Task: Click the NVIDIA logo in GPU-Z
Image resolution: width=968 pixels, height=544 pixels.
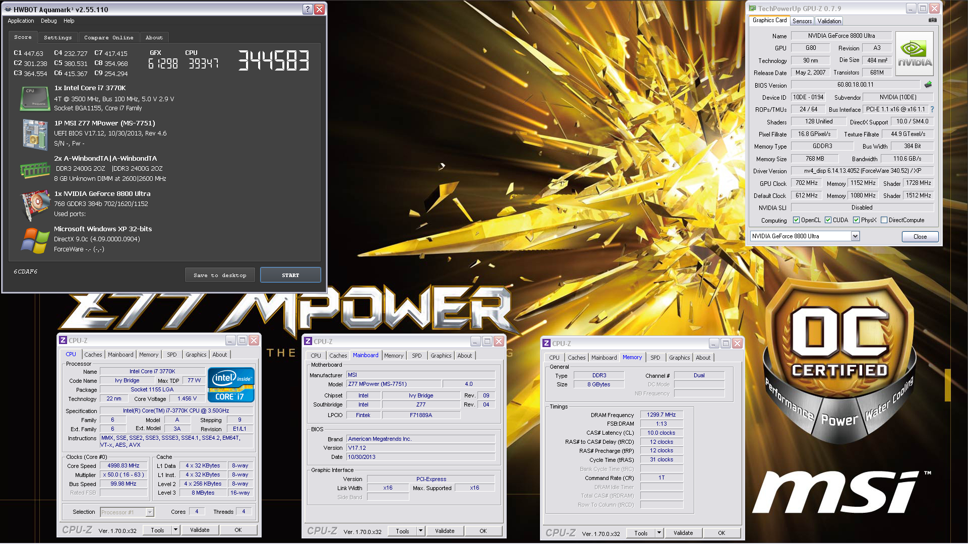Action: pyautogui.click(x=915, y=54)
